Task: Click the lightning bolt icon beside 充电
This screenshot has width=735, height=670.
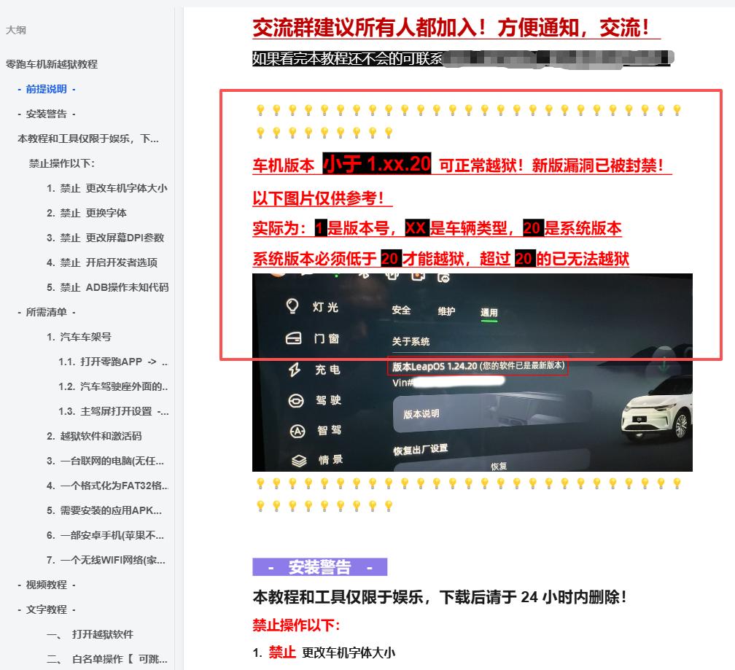Action: pos(294,370)
